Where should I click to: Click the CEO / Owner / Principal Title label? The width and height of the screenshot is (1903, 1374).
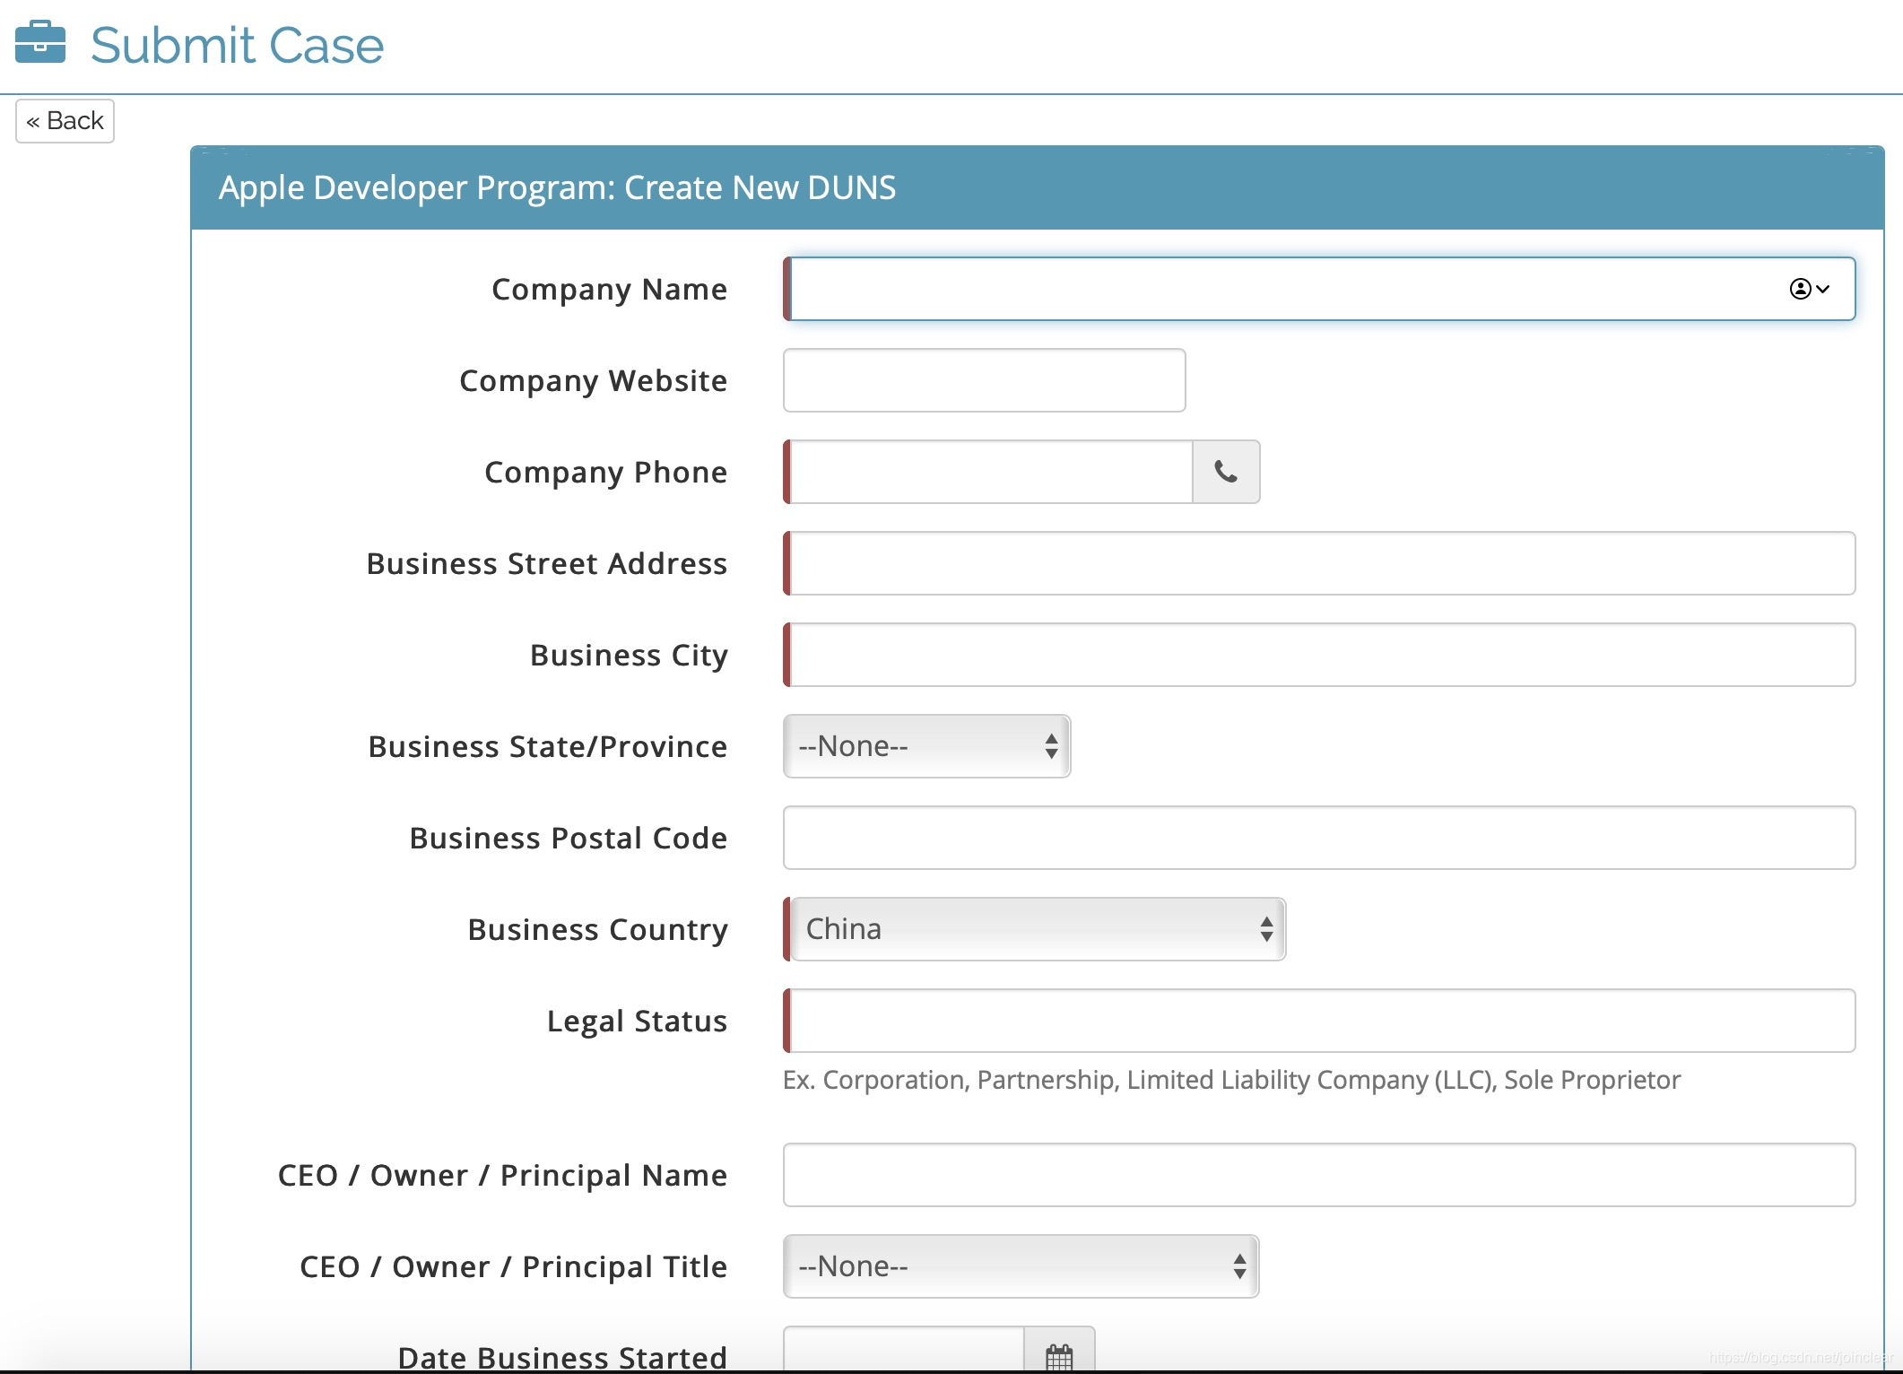pyautogui.click(x=514, y=1267)
